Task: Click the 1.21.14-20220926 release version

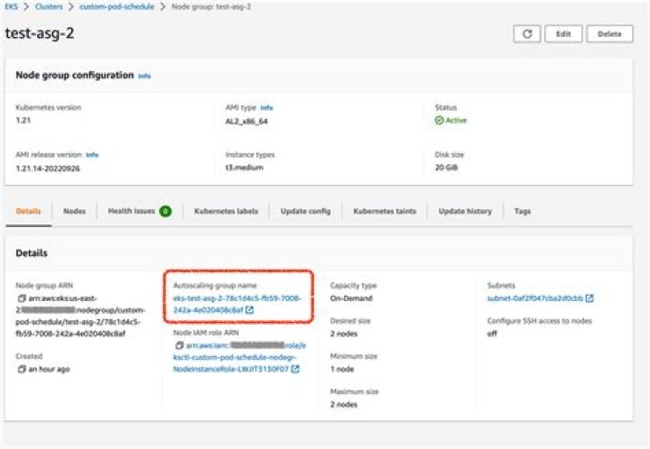Action: pyautogui.click(x=48, y=169)
